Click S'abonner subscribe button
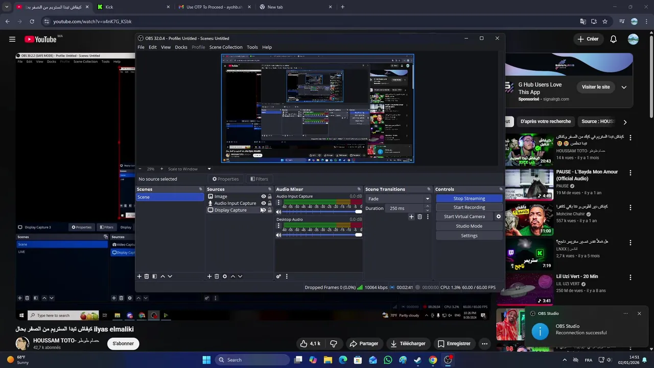This screenshot has width=654, height=368. [x=123, y=343]
